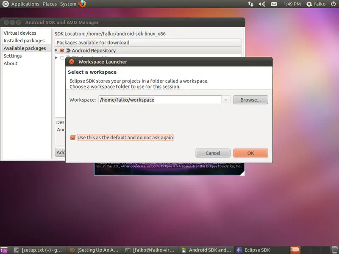This screenshot has height=254, width=339.
Task: Switch to the Android SDK taskbar window
Action: pos(206,250)
